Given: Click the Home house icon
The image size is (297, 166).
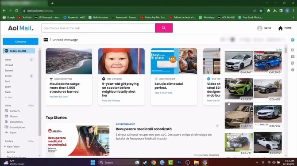Looking at the screenshot, I should (x=280, y=28).
